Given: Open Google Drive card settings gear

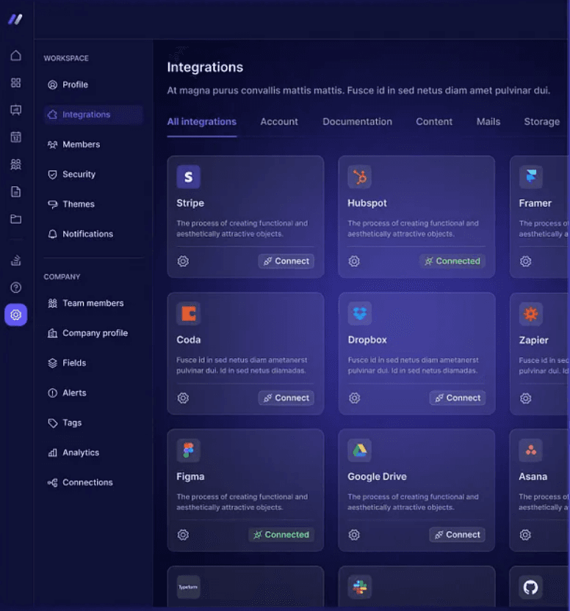Looking at the screenshot, I should tap(354, 535).
